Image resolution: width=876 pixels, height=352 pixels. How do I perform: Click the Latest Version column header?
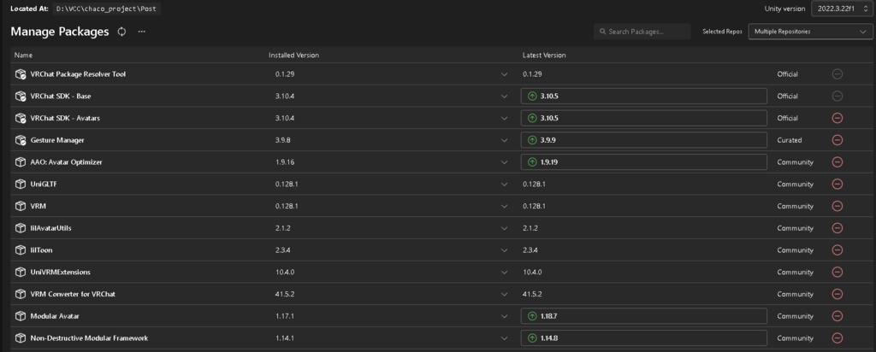(544, 56)
